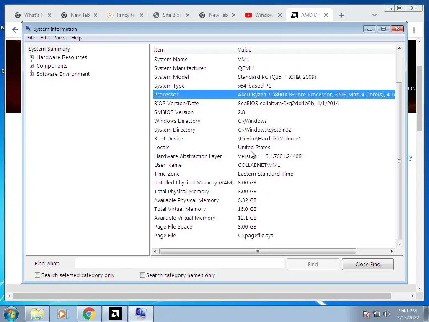Open Chrome's three-dot menu

click(414, 30)
